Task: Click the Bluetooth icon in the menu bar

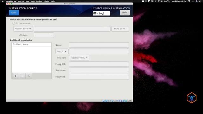Action: tap(155, 1)
